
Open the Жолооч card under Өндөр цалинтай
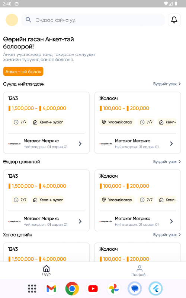pyautogui.click(x=138, y=200)
